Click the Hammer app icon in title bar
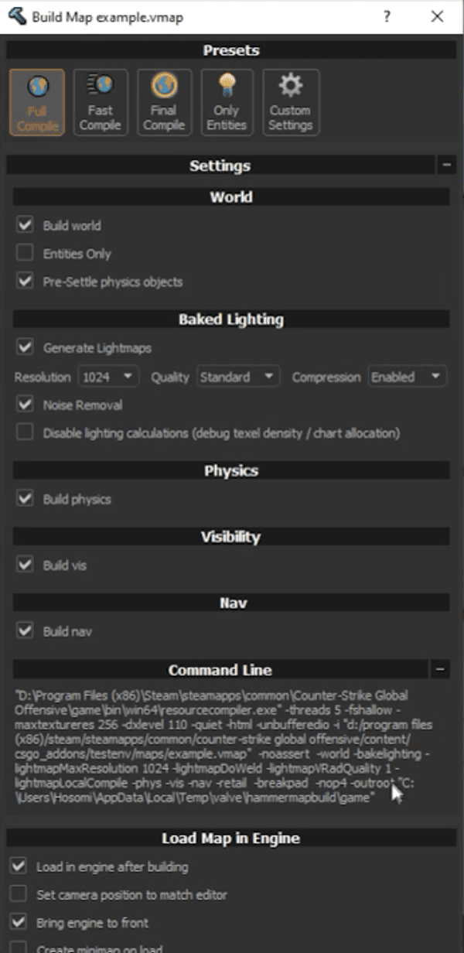The height and width of the screenshot is (953, 464). [x=17, y=16]
